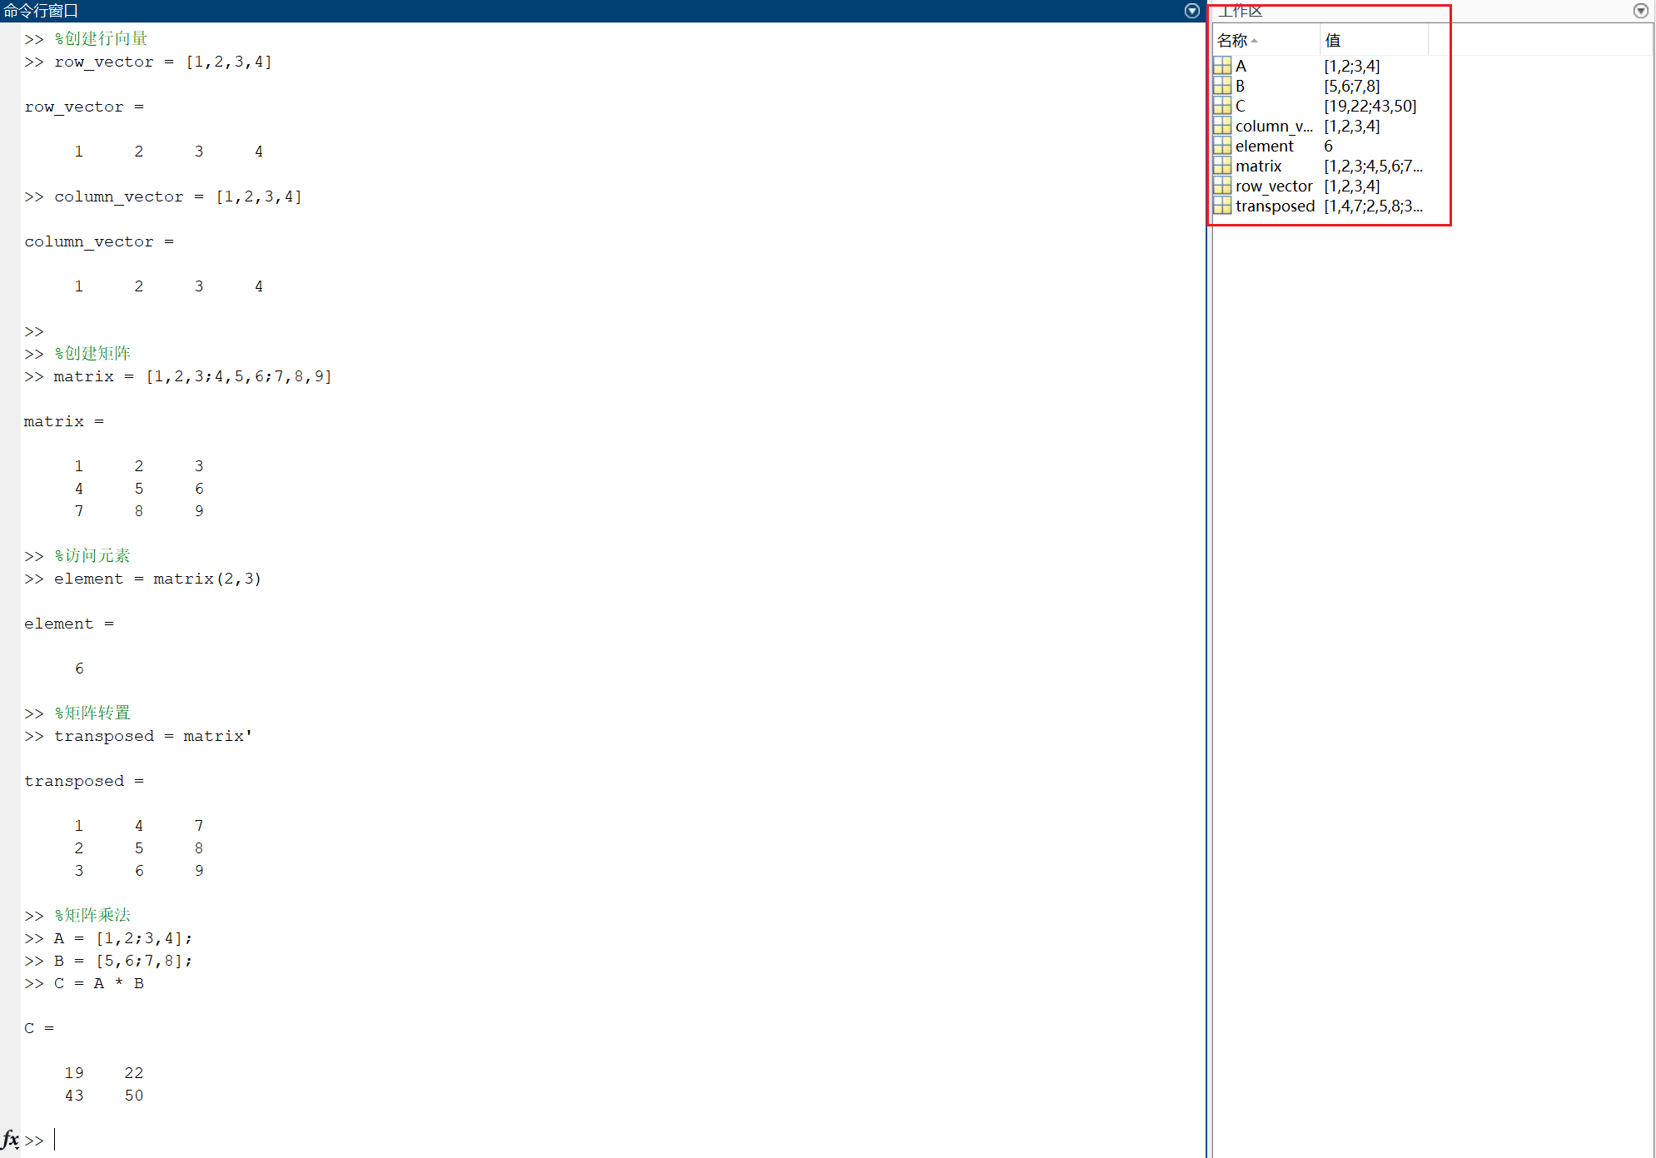The width and height of the screenshot is (1656, 1158).
Task: Sort workspace by the 名称 column header
Action: [1232, 40]
